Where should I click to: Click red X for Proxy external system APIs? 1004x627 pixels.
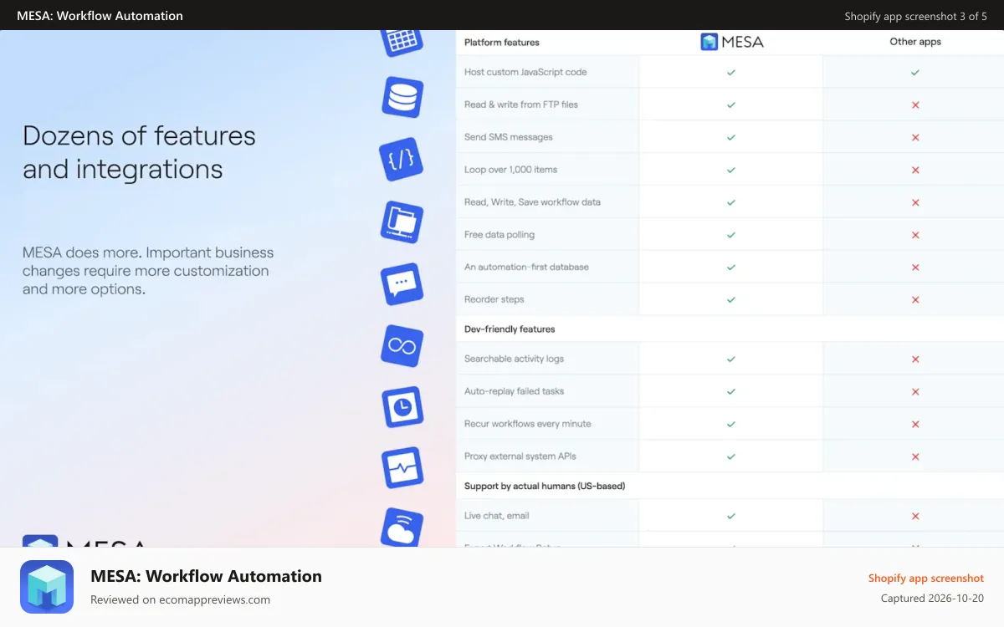tap(915, 456)
